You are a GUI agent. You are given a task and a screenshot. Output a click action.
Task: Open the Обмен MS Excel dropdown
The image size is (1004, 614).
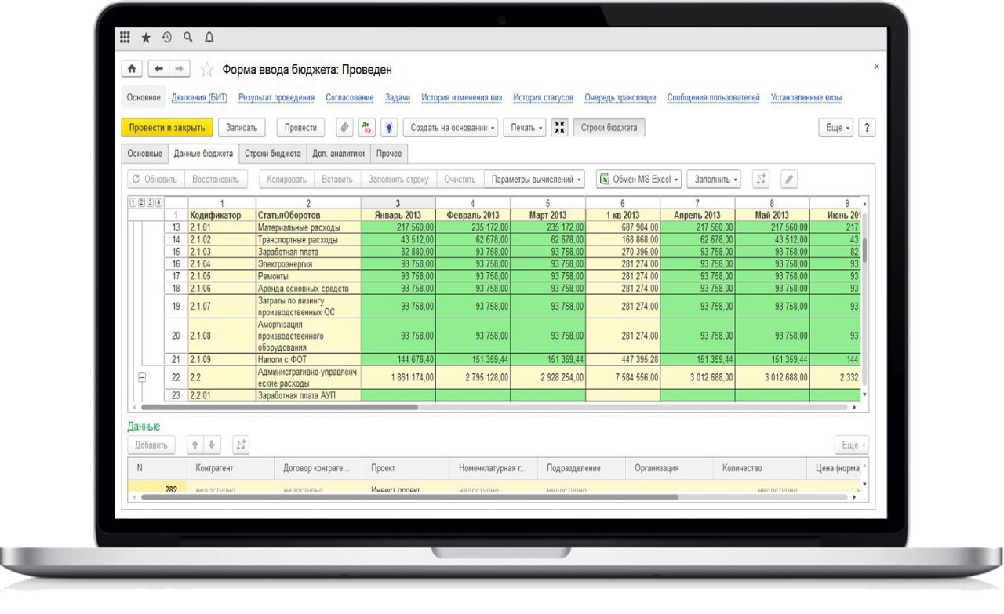pyautogui.click(x=639, y=180)
